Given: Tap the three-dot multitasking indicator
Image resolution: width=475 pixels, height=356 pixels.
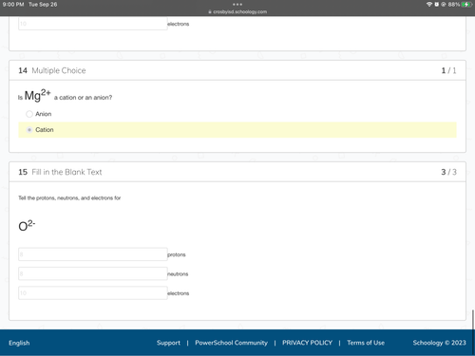Looking at the screenshot, I should coord(237,5).
